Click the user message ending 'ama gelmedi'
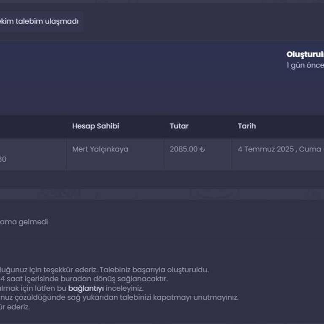 tap(24, 222)
